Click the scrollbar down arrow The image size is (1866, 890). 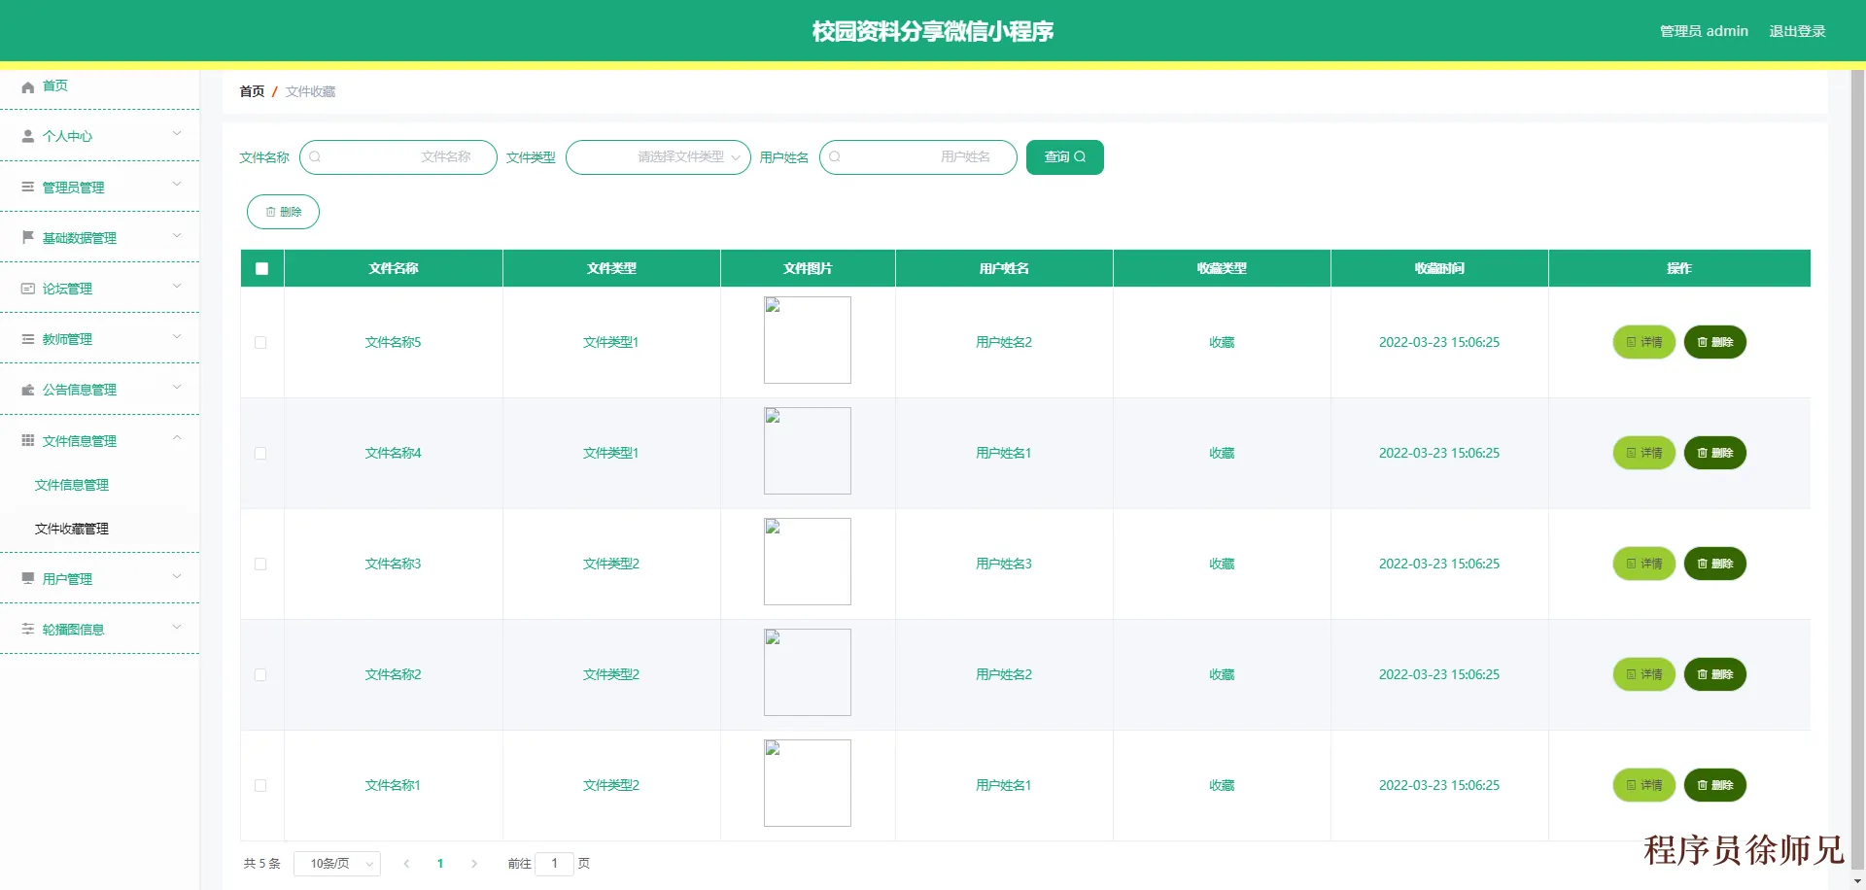pyautogui.click(x=1857, y=881)
